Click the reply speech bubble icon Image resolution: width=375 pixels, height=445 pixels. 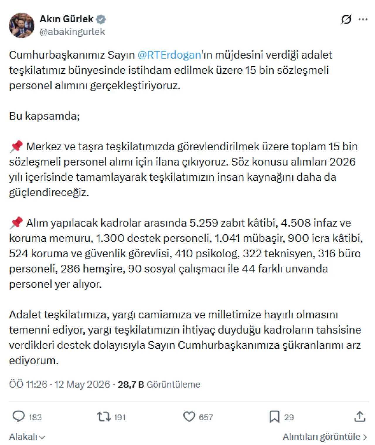19,417
